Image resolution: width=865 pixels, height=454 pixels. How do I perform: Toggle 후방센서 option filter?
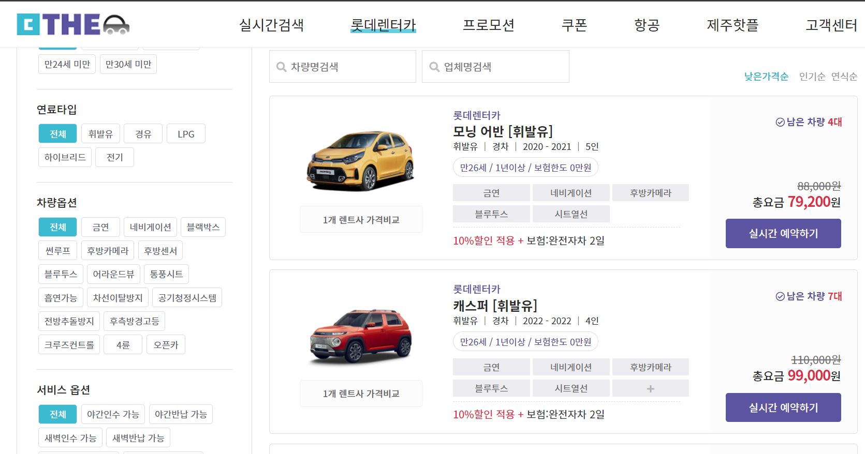(x=160, y=251)
